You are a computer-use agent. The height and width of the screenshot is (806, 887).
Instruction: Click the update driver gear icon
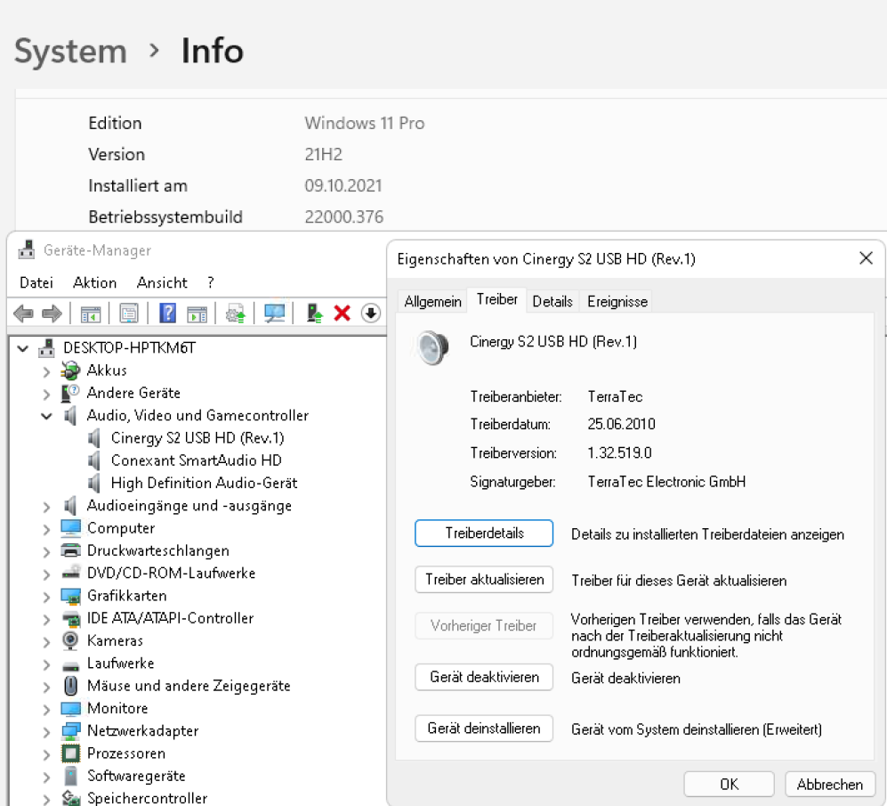click(236, 313)
